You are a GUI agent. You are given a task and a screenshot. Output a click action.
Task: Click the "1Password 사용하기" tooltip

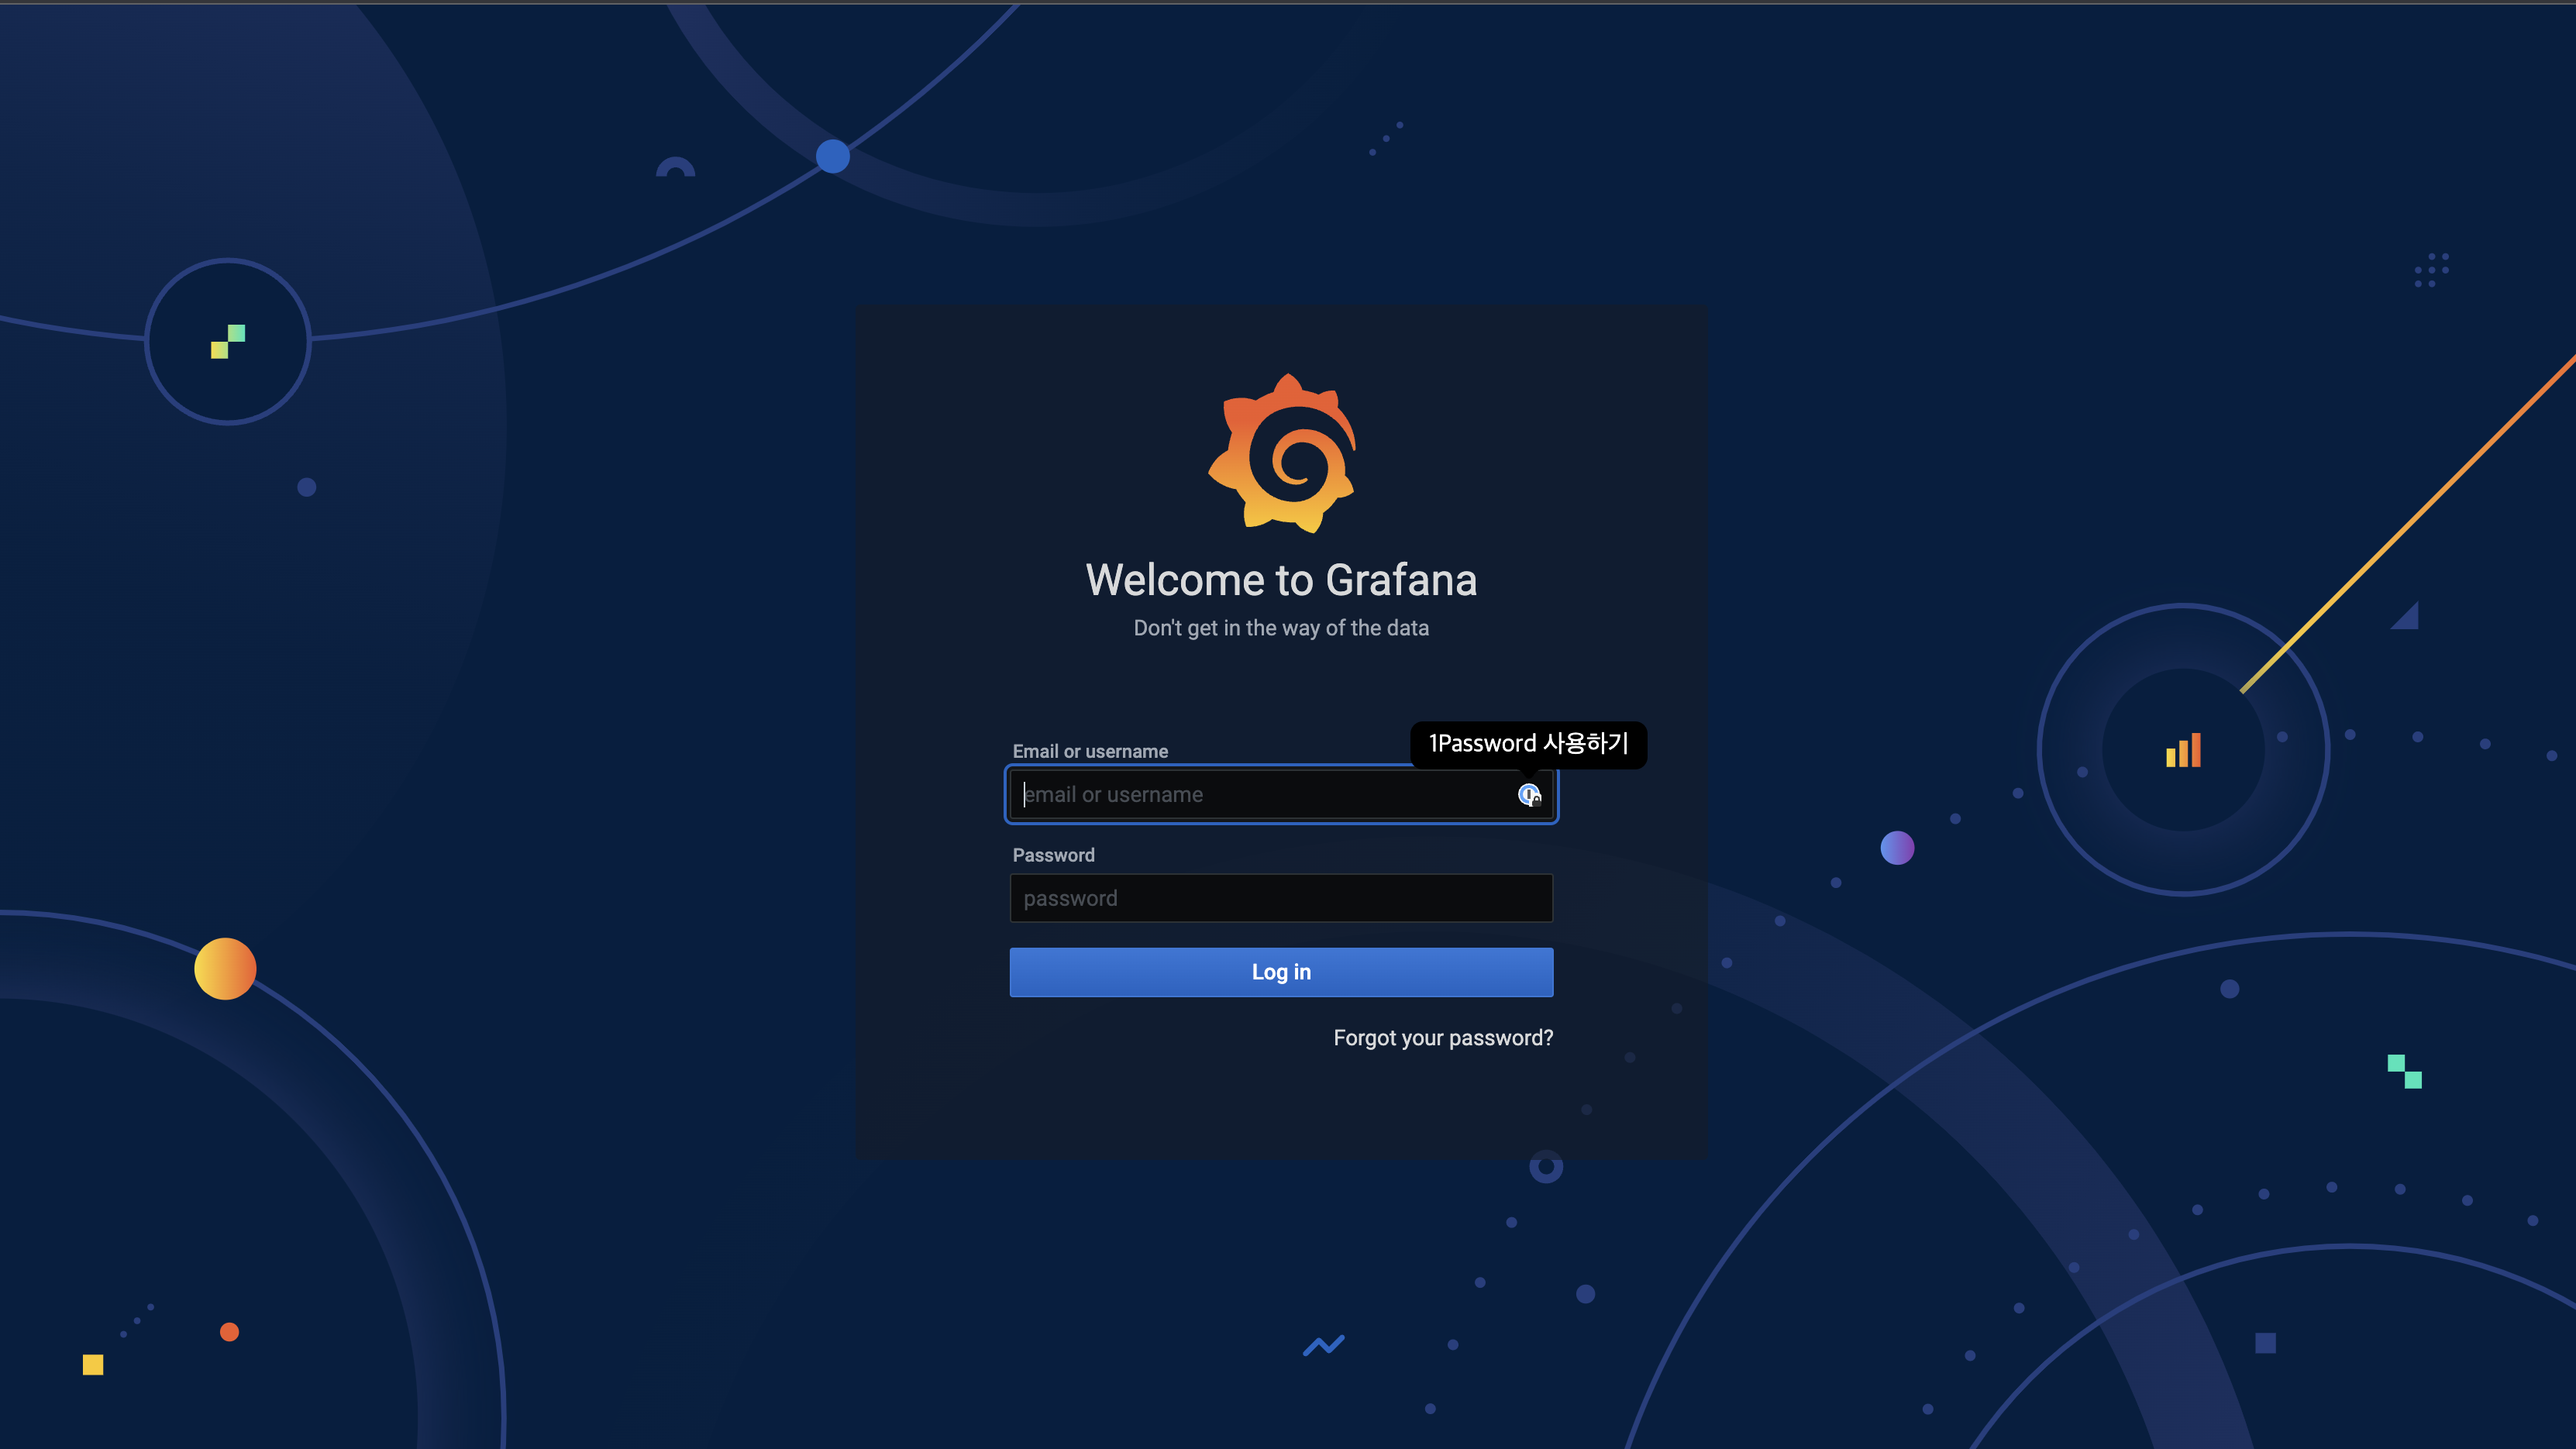pyautogui.click(x=1528, y=744)
